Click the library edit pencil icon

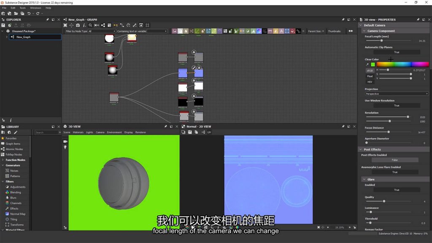coord(16,132)
